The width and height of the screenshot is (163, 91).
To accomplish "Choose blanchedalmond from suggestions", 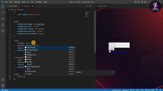I will click(50, 66).
